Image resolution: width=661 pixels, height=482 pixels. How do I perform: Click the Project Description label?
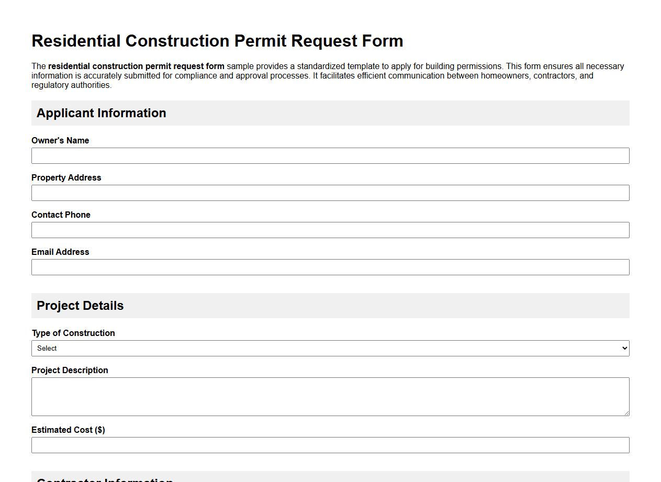pyautogui.click(x=70, y=370)
